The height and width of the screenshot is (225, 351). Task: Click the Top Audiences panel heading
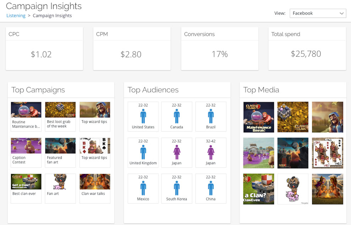tap(153, 90)
